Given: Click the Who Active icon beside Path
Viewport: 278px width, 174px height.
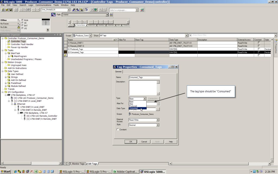Looking at the screenshot, I should click(x=53, y=15).
